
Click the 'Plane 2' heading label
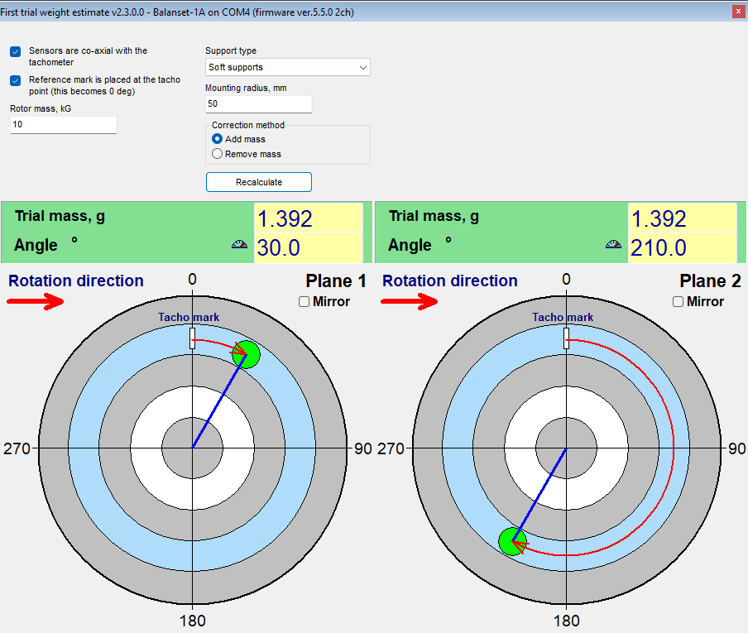click(710, 281)
